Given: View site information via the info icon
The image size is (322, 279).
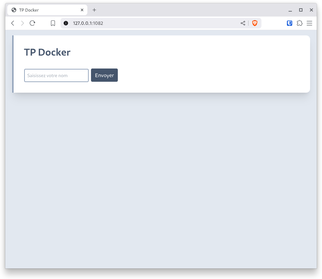Looking at the screenshot, I should [66, 23].
